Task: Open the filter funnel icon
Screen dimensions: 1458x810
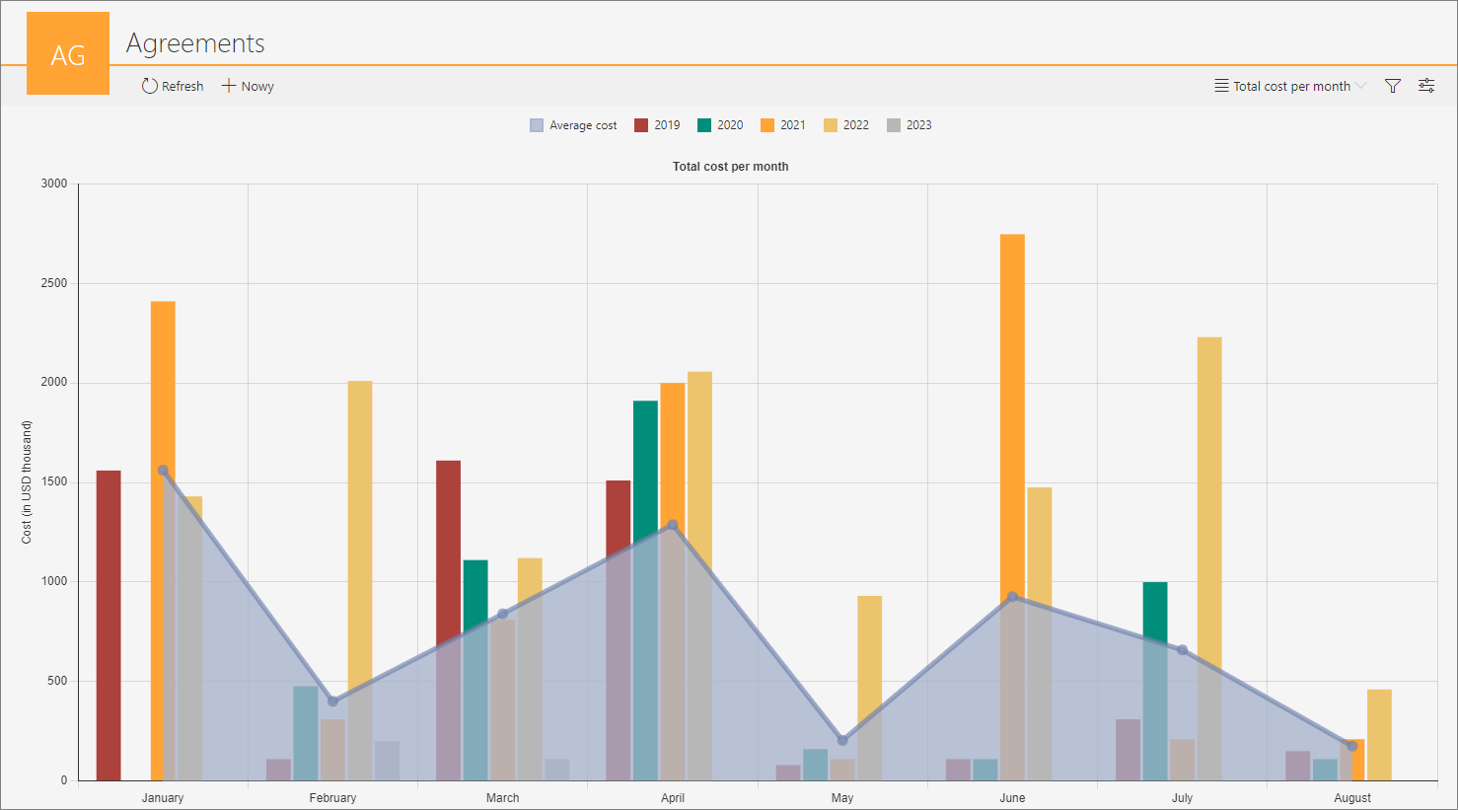Action: point(1393,86)
